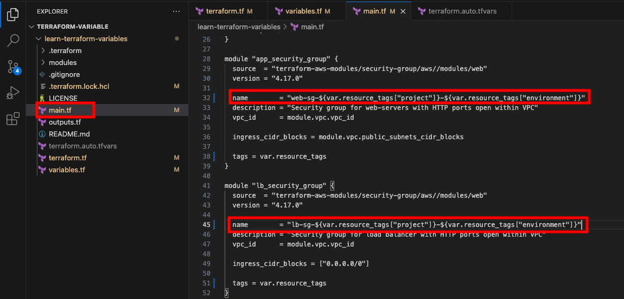Click line number 45 in gutter
The height and width of the screenshot is (299, 624).
point(206,224)
